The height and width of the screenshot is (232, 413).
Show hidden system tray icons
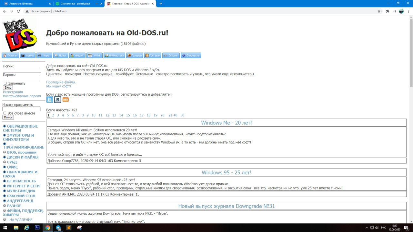click(x=367, y=227)
